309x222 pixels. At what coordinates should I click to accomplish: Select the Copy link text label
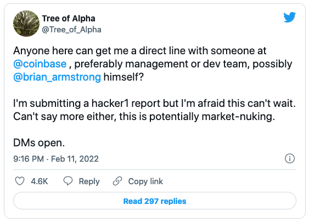pyautogui.click(x=145, y=181)
